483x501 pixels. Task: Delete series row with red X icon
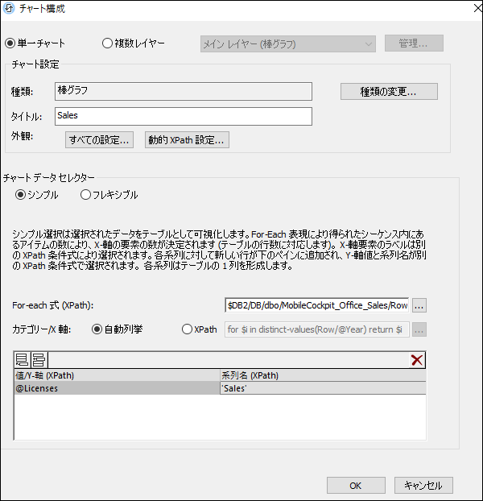tap(417, 360)
